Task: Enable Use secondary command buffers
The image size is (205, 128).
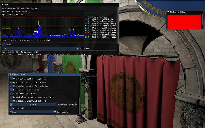Action: click(11, 101)
